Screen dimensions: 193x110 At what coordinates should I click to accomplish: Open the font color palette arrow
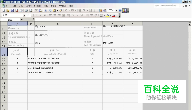tap(117, 15)
